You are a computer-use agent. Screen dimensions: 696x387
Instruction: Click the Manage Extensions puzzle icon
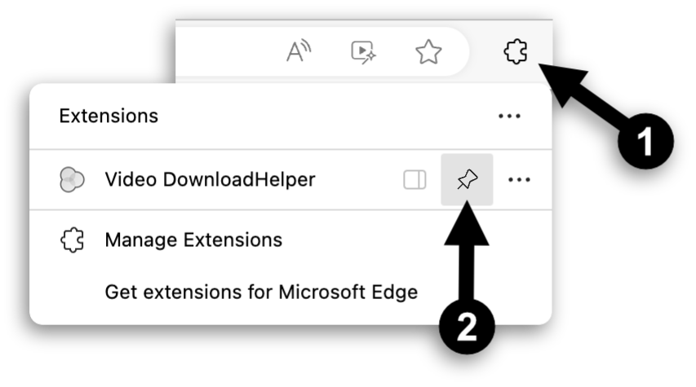(73, 240)
